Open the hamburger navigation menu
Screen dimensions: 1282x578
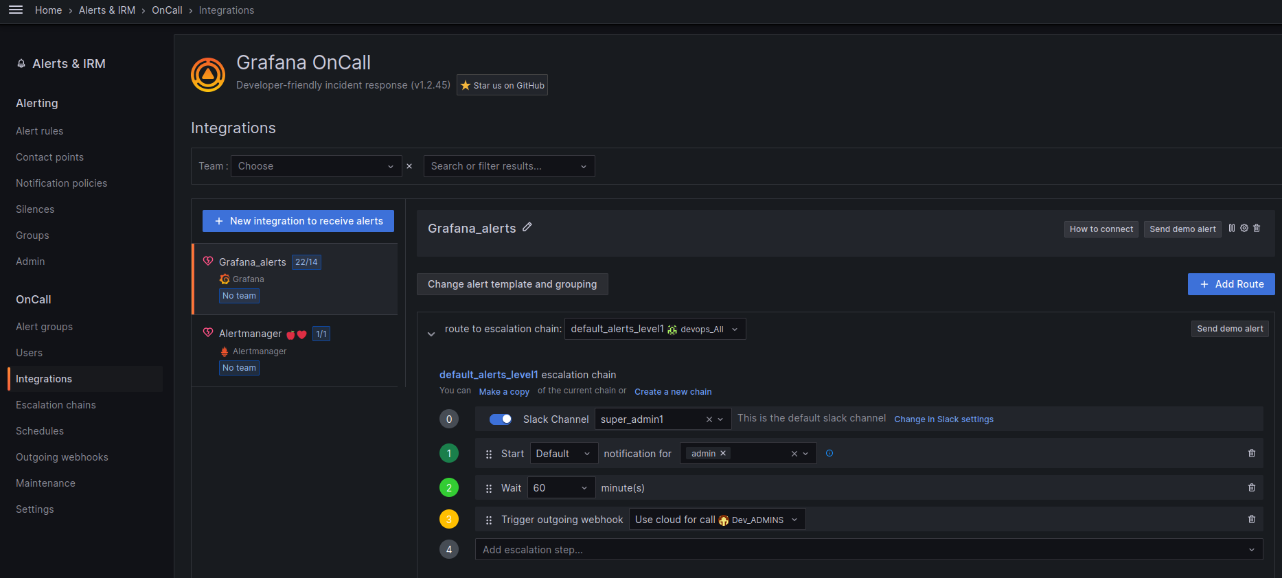16,10
